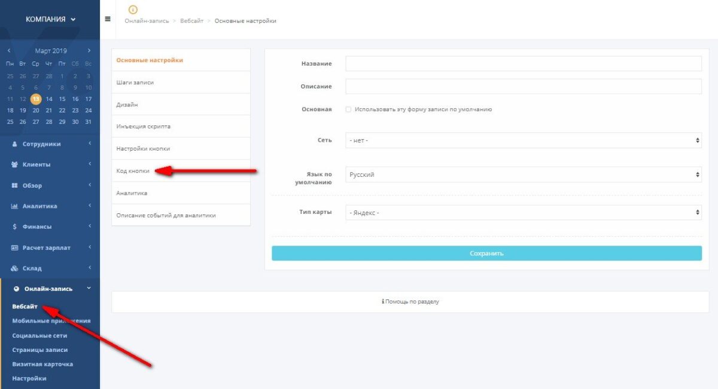Viewport: 718px width, 389px height.
Task: Open the КОМПАНИЯ dropdown
Action: click(x=50, y=19)
